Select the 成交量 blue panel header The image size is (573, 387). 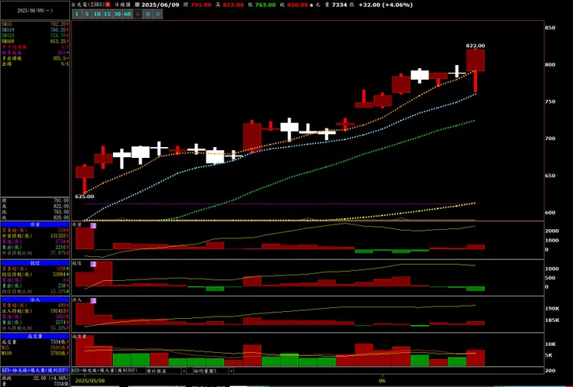click(35, 336)
